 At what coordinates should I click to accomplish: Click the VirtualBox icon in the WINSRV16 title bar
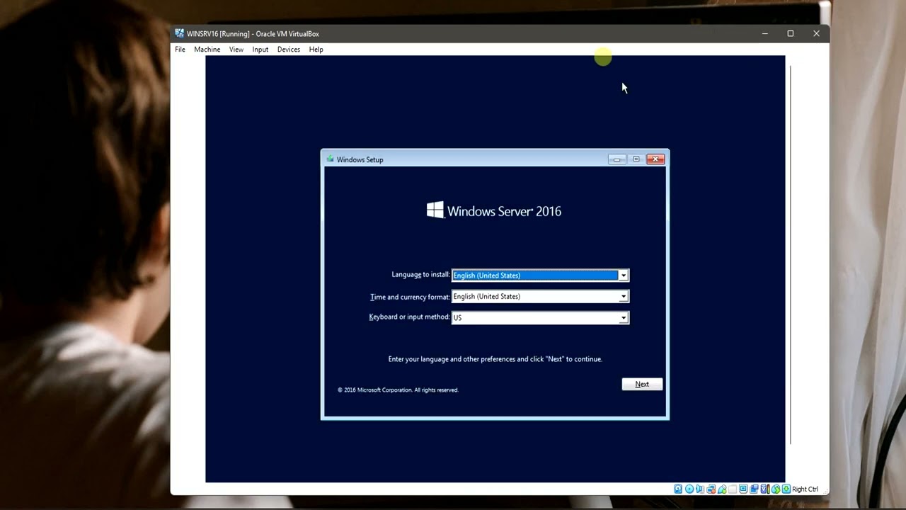180,33
